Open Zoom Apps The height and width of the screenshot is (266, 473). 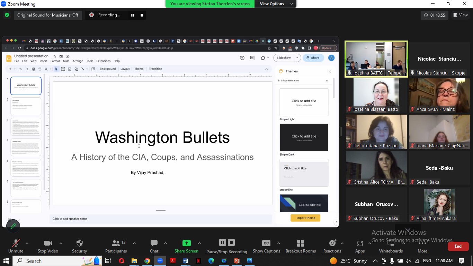360,246
